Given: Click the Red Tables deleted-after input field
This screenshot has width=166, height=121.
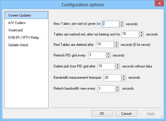Looking at the screenshot, I should click(105, 44).
